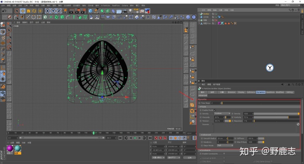Viewport: 304px width, 164px height.
Task: Toggle the Emitter green enable checkmark
Action: pyautogui.click(x=216, y=14)
